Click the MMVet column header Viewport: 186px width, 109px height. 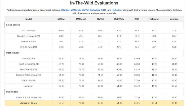click(100, 19)
